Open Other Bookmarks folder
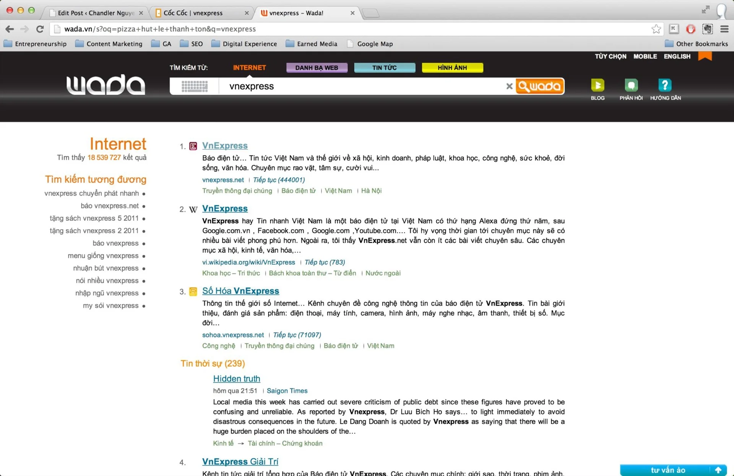Viewport: 734px width, 476px height. (696, 44)
